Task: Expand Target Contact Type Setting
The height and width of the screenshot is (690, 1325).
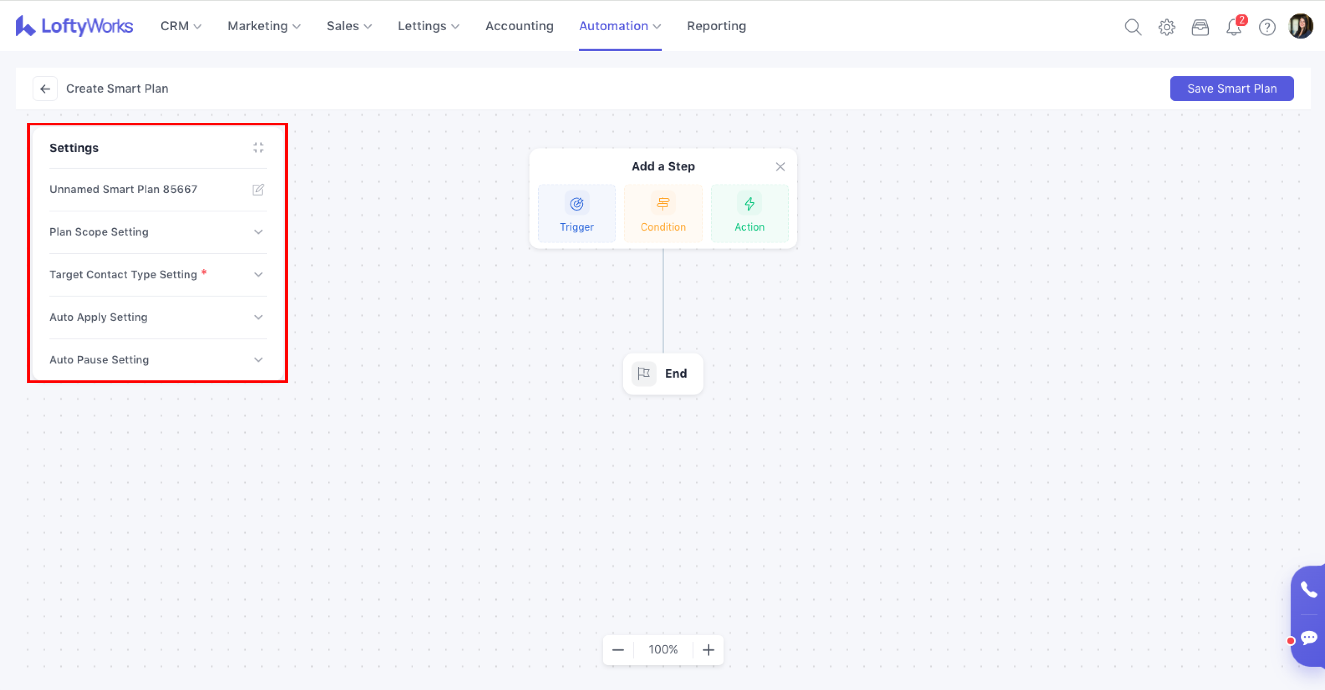Action: coord(258,275)
